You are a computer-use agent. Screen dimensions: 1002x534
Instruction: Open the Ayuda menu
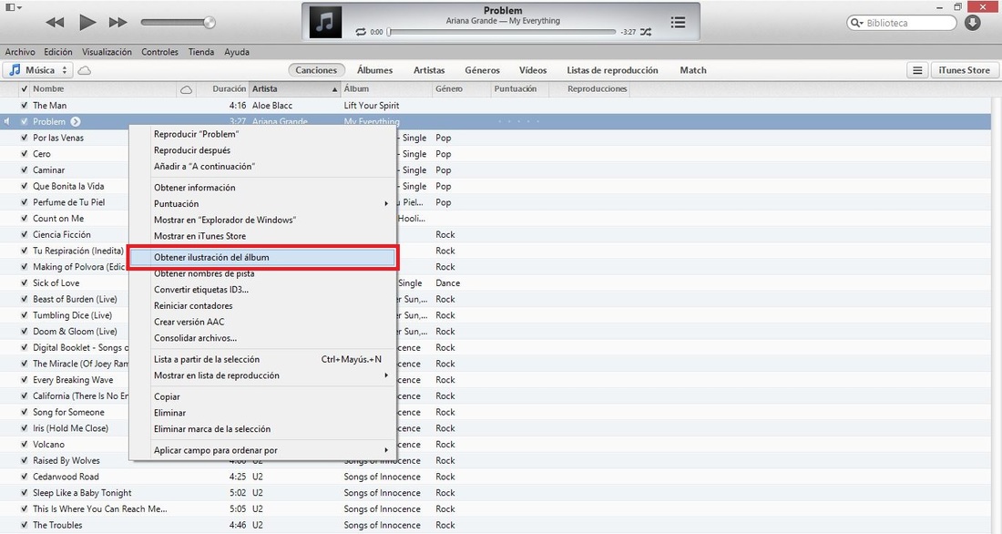click(237, 52)
